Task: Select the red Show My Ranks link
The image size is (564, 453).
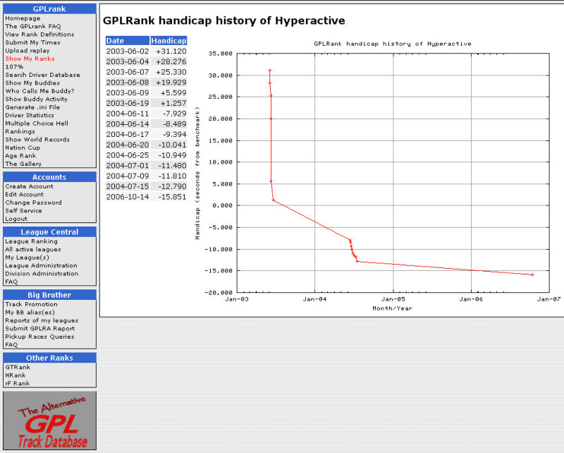Action: tap(30, 59)
